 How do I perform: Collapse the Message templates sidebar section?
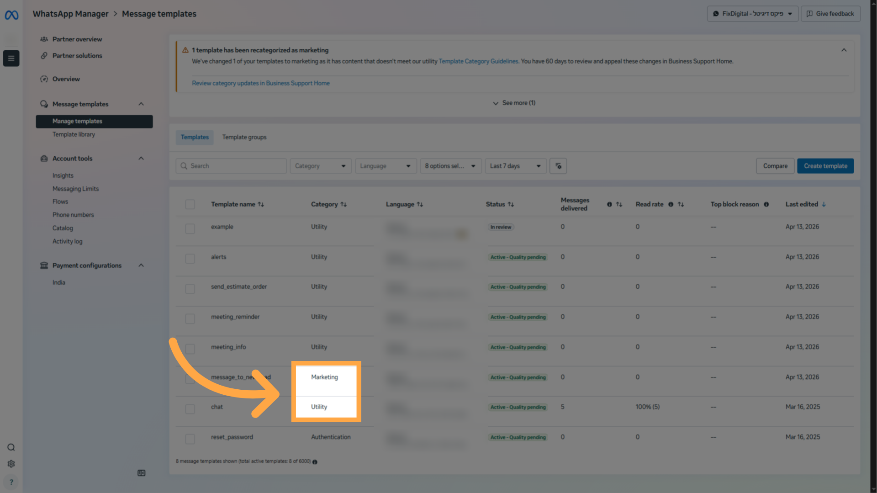(x=141, y=104)
